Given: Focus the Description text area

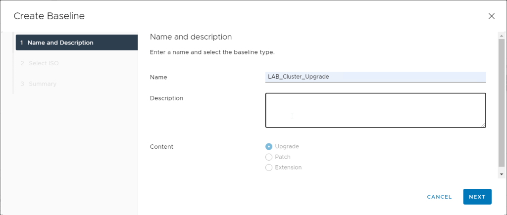Looking at the screenshot, I should (375, 110).
